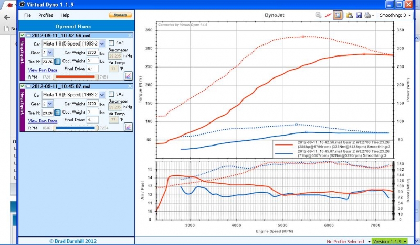
Task: Open the Version: 1.1.9 dropdown
Action: tap(390, 241)
